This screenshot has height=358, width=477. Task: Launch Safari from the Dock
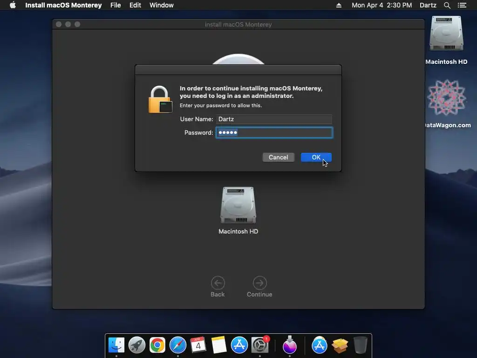coord(177,345)
